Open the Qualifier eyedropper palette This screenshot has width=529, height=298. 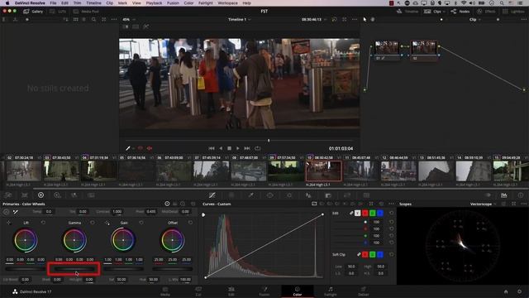(x=250, y=195)
